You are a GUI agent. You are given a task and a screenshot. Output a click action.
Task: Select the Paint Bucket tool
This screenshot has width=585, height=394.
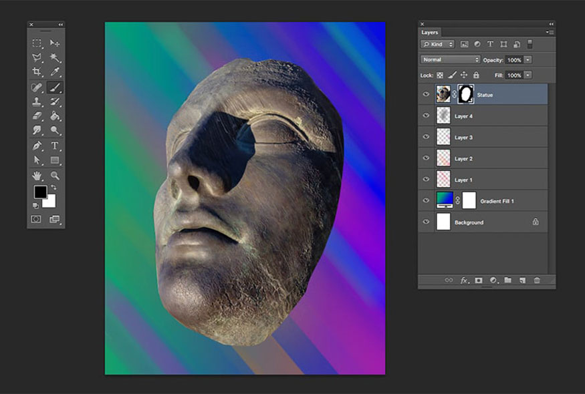(x=55, y=116)
